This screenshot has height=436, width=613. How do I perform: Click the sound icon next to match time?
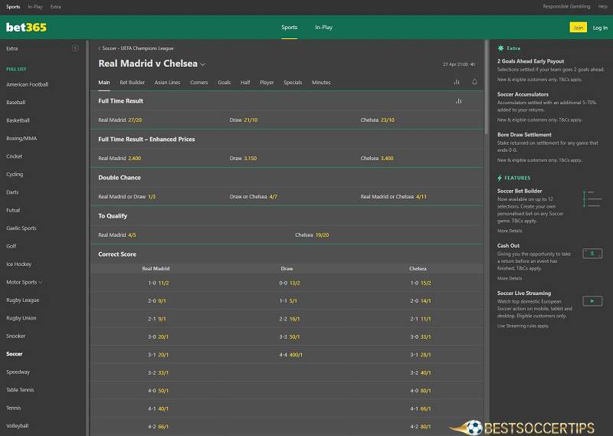point(473,64)
